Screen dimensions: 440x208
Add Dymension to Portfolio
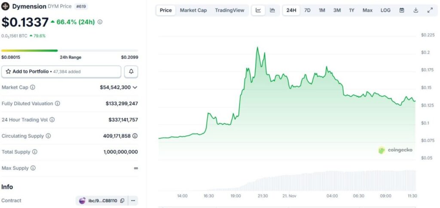point(61,72)
